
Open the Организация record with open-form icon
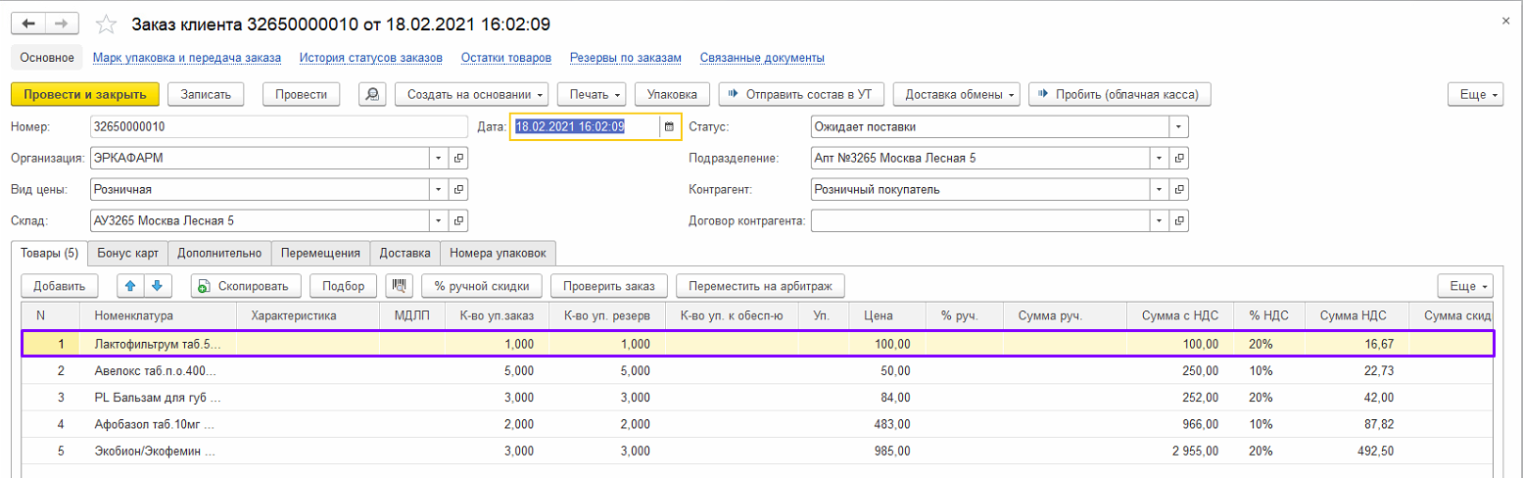(457, 159)
